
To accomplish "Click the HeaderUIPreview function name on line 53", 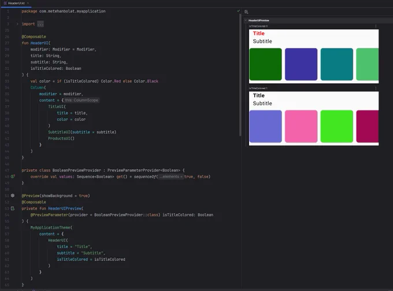I will (x=65, y=208).
